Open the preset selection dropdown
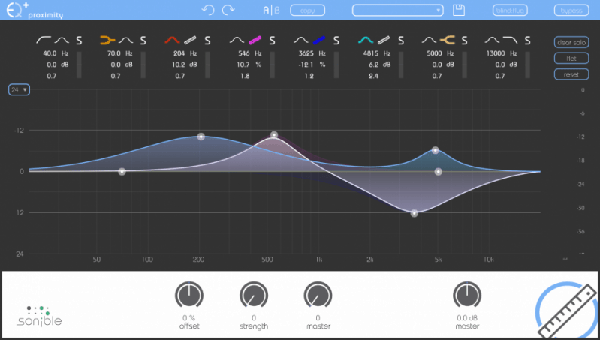Screen dimensions: 600x340 point(397,11)
